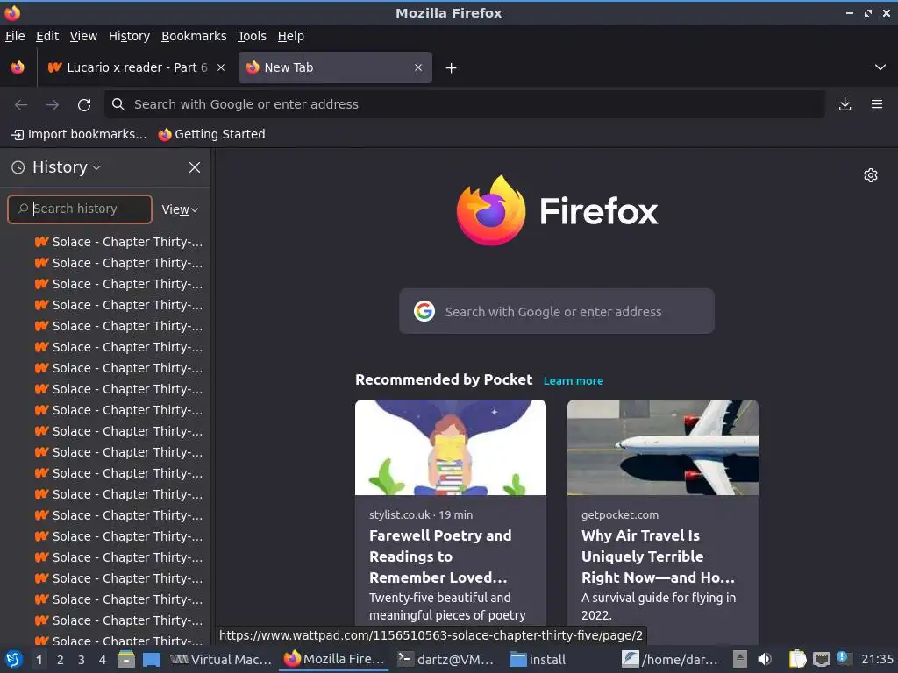Open the /home/dar... editor taskbar window

[x=670, y=659]
